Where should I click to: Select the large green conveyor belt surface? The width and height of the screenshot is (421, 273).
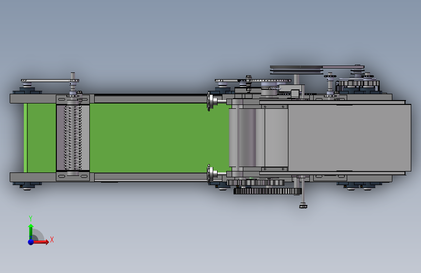158,138
